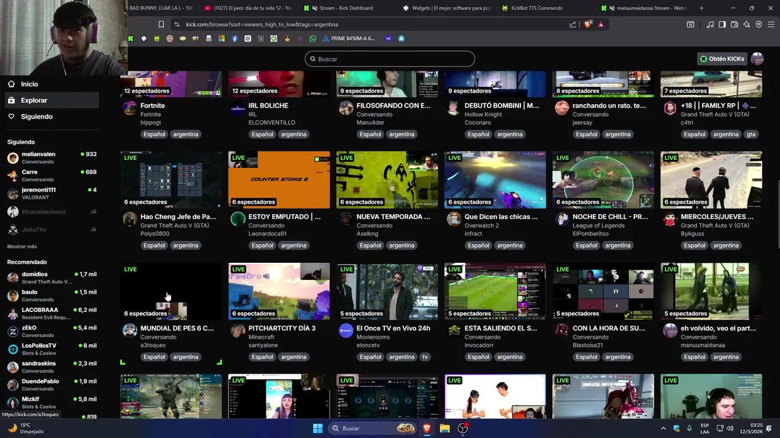The width and height of the screenshot is (780, 438).
Task: Click Español tag under santyalone stream
Action: (263, 357)
